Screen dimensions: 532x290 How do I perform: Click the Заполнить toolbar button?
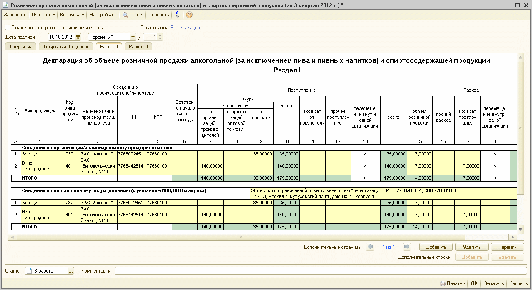[15, 15]
